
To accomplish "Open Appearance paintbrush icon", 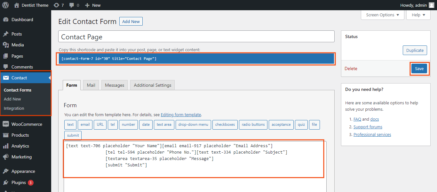I will point(6,171).
